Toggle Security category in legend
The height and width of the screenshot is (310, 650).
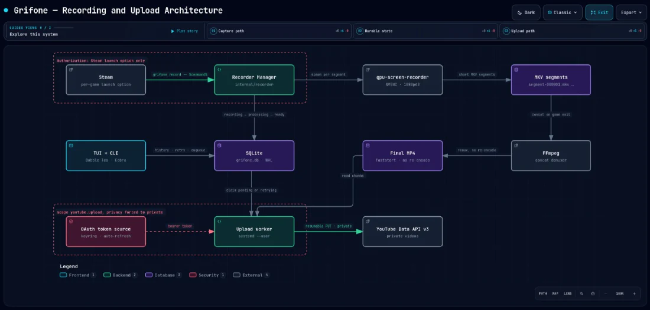pyautogui.click(x=207, y=275)
